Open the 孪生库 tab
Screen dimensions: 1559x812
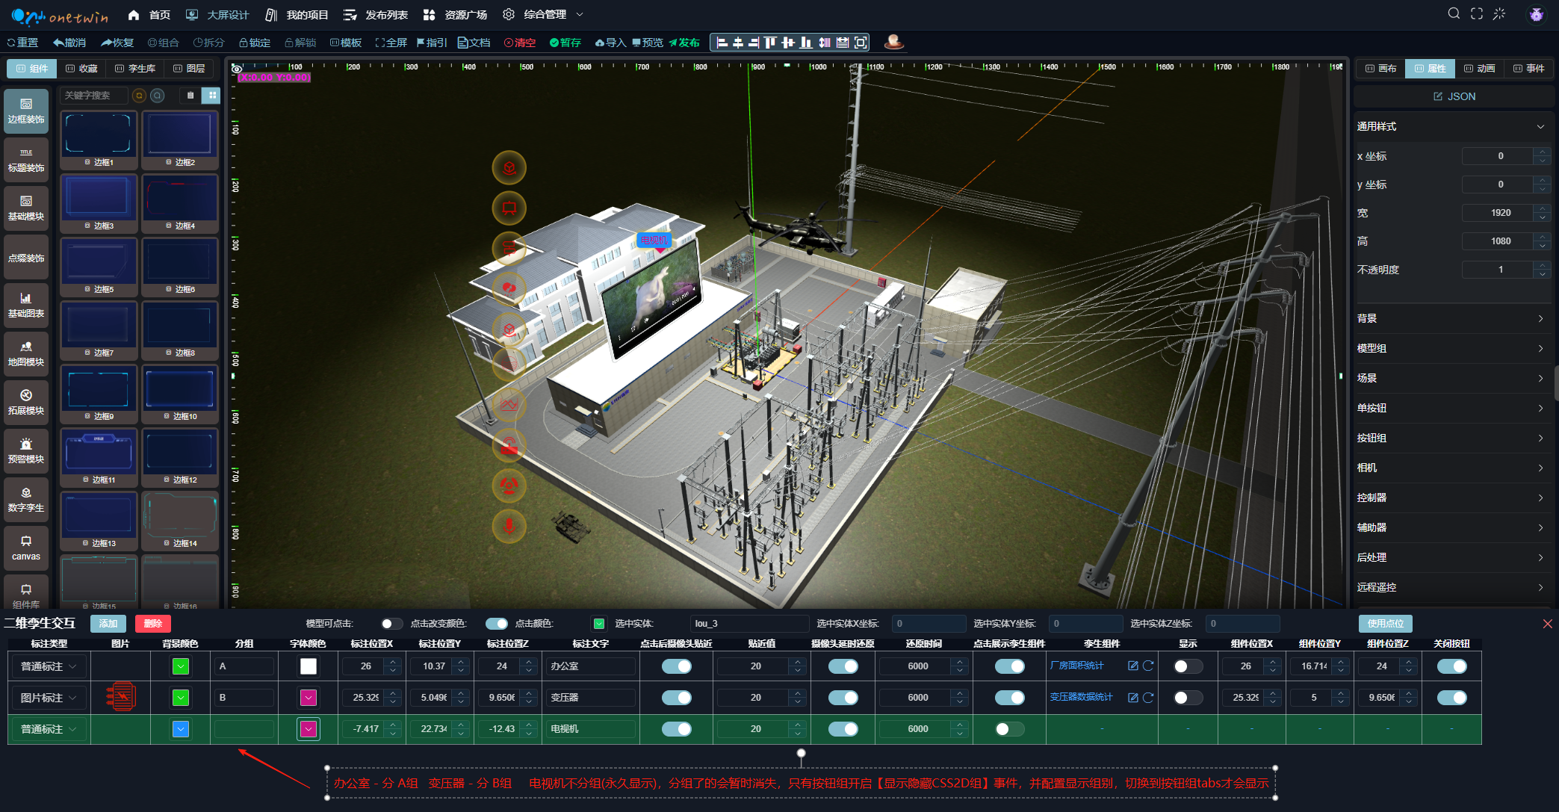[x=135, y=68]
